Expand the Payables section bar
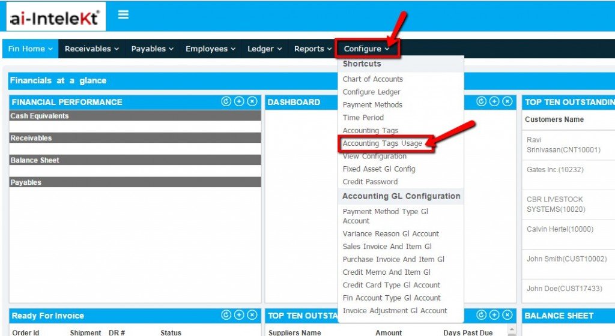This screenshot has width=615, height=336. pyautogui.click(x=135, y=182)
